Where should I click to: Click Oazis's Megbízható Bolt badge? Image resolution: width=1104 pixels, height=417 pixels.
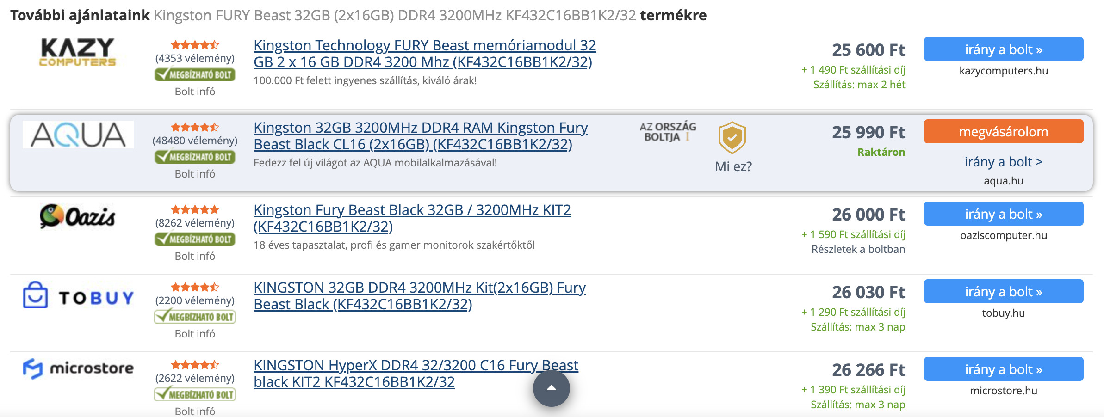click(x=195, y=239)
